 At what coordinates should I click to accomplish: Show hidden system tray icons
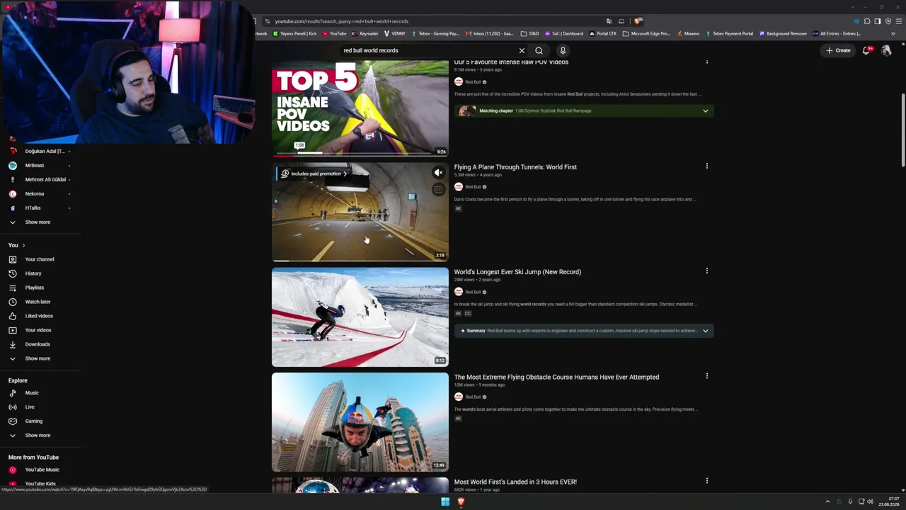827,501
